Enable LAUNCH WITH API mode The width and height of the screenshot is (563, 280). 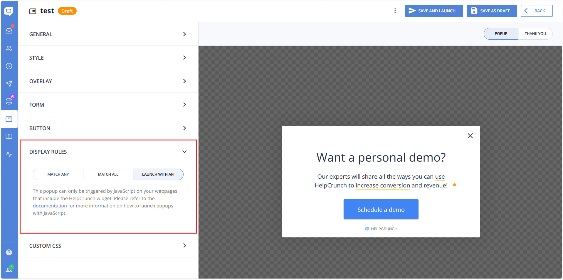(158, 174)
